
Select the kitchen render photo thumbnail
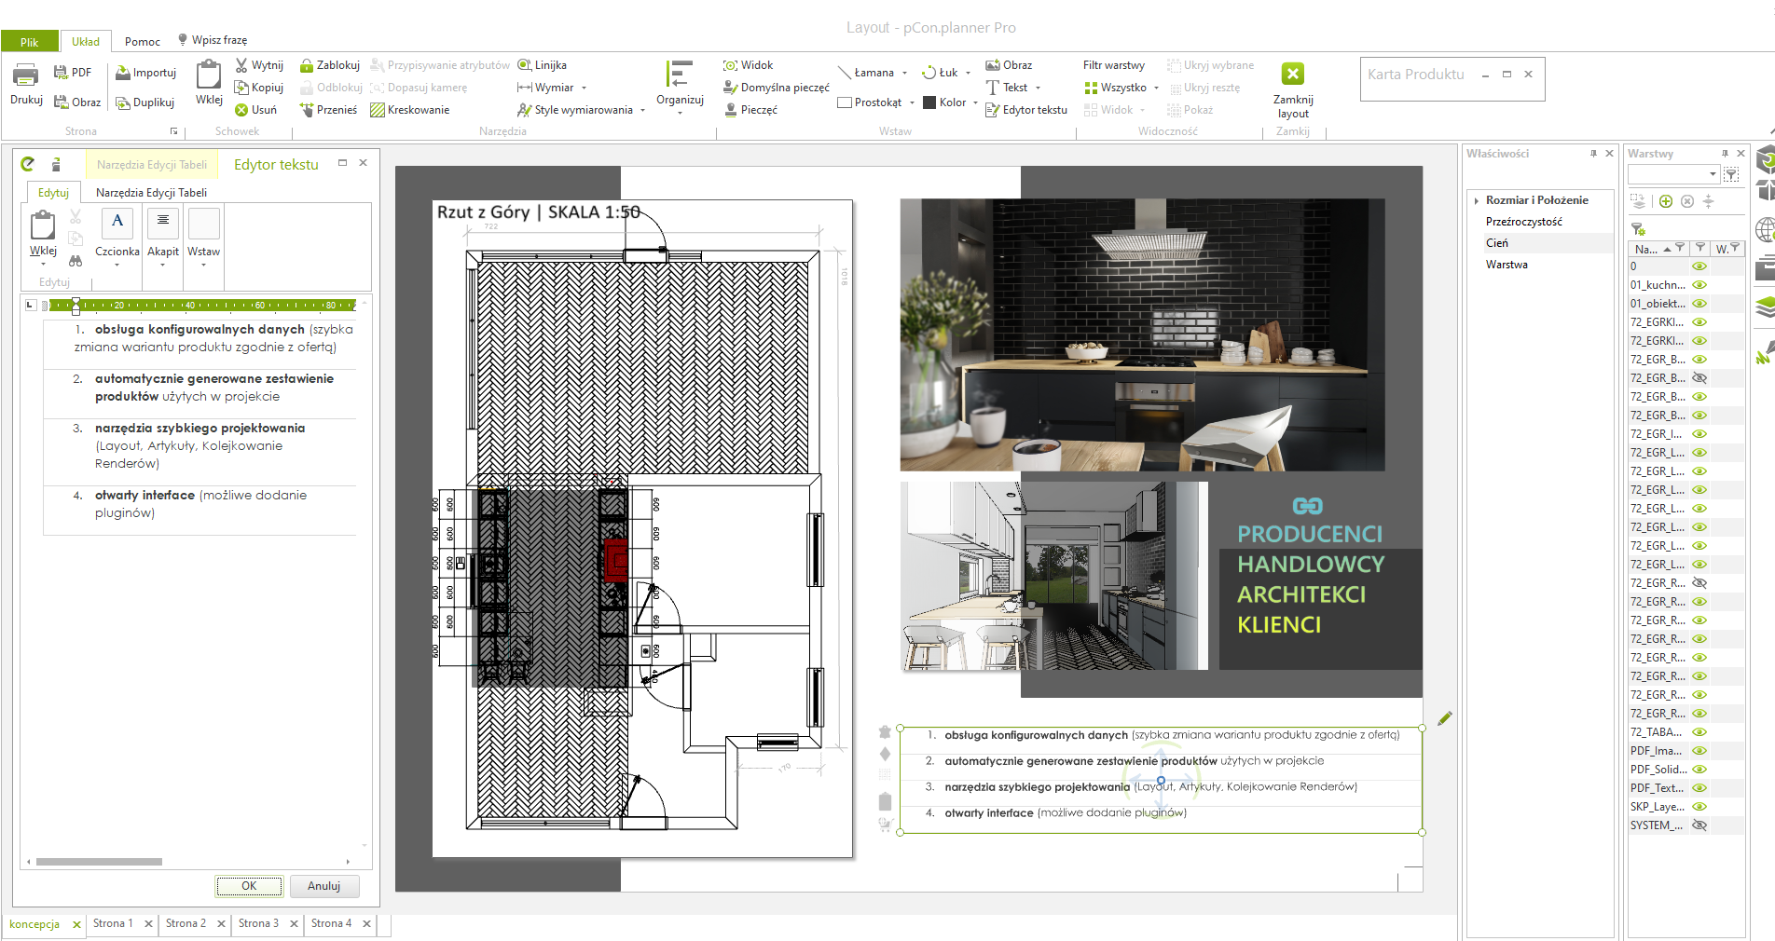point(1142,334)
